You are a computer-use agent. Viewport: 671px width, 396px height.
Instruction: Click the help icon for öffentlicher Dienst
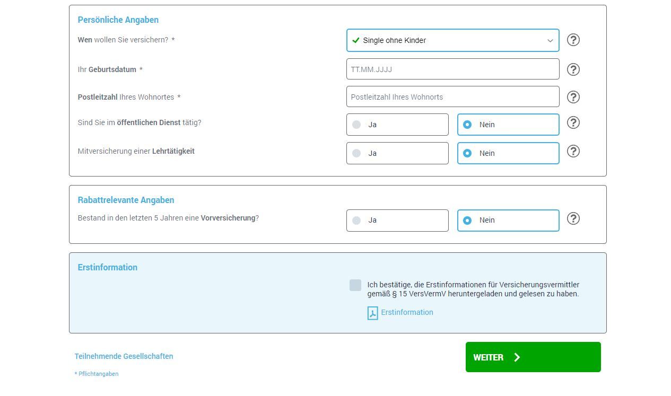573,122
